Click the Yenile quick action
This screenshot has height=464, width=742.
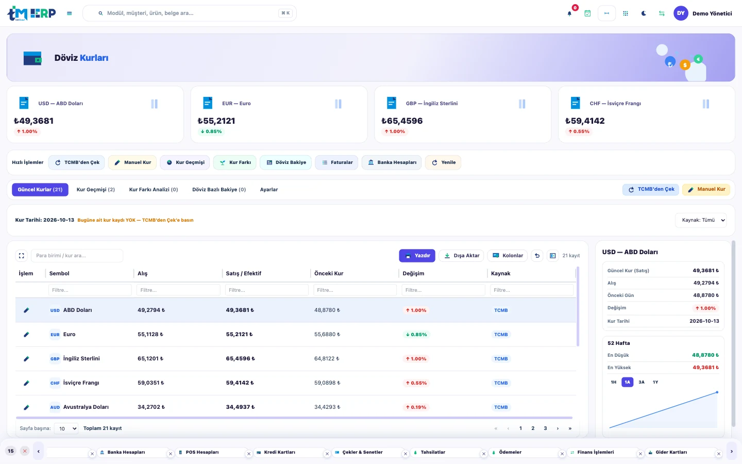(443, 162)
